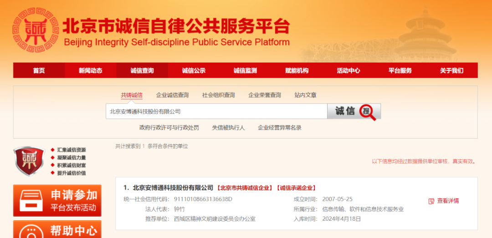
Task: Click the 【北京市共铸诚信企业】 tag
Action: [245, 188]
